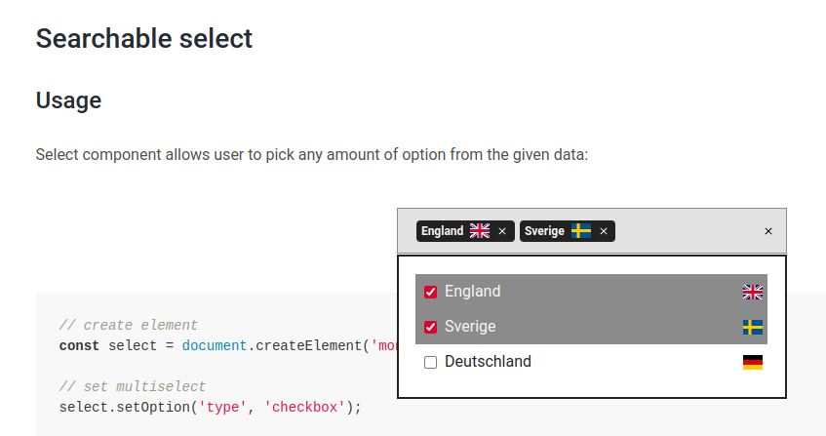Viewport: 826px width, 436px height.
Task: Click the Swedish flag in Sverige tag
Action: click(x=581, y=230)
